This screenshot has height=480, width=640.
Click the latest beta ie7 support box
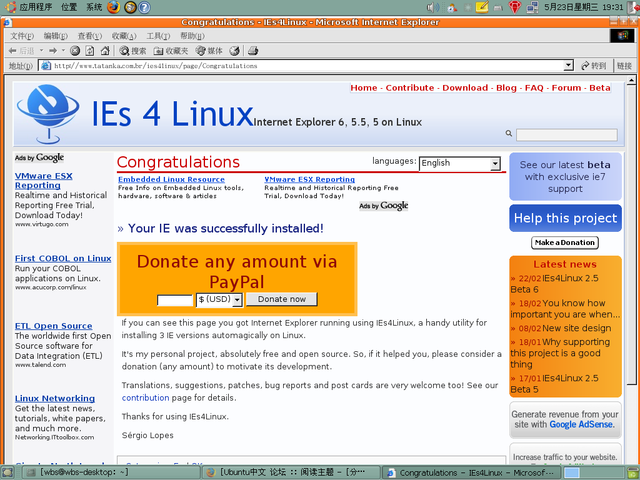565,176
